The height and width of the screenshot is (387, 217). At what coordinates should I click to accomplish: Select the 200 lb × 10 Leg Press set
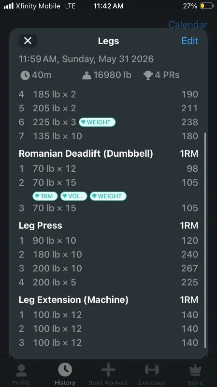[108, 268]
